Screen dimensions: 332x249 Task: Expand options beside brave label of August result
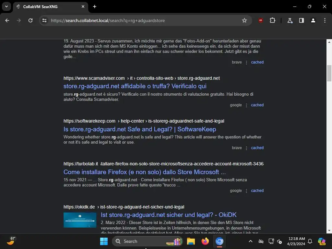point(246,63)
